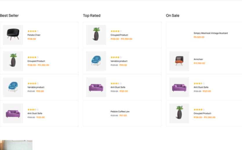This screenshot has width=242, height=150.
Task: Click the Grouped Product title in On Sale
Action: (x=202, y=113)
